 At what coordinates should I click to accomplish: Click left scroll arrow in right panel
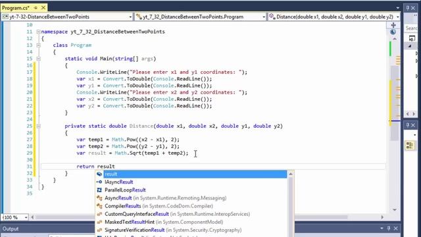point(408,114)
